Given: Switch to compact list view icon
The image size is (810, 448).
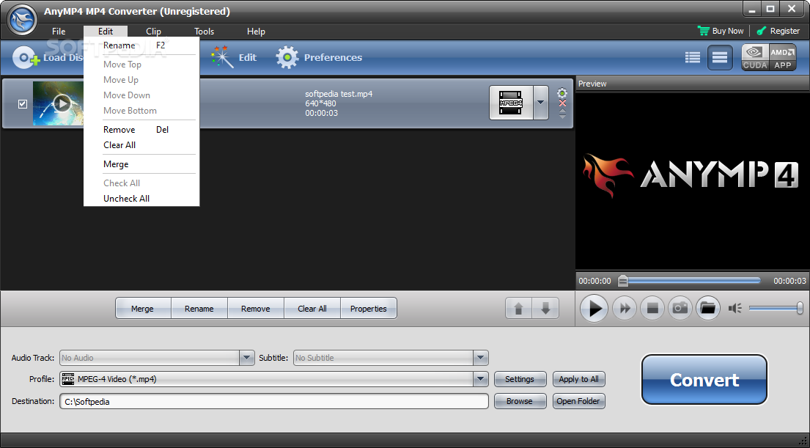Looking at the screenshot, I should [x=720, y=57].
